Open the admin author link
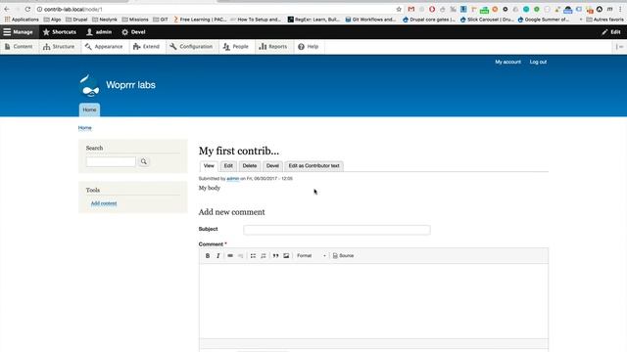 pyautogui.click(x=233, y=179)
